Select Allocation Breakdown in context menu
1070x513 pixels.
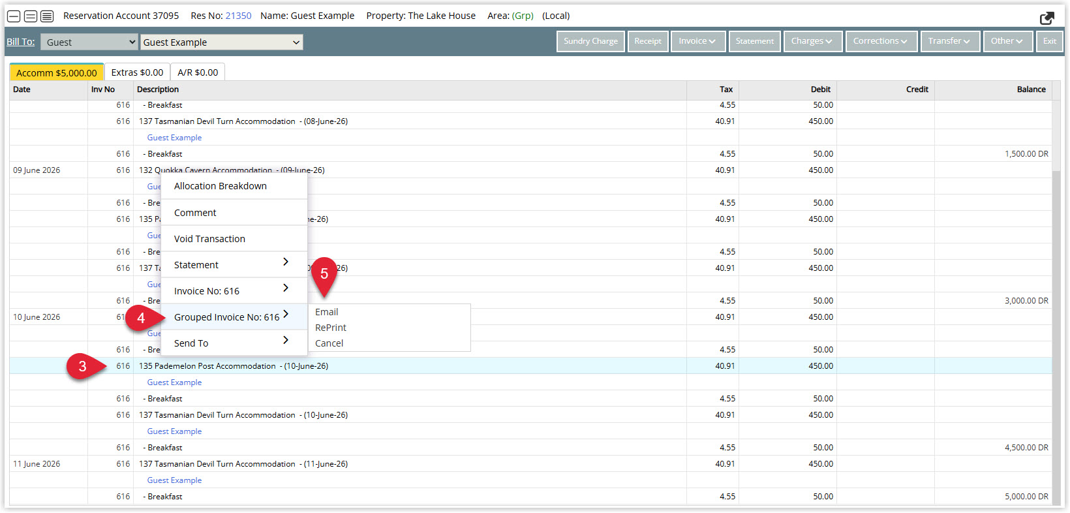pos(234,186)
